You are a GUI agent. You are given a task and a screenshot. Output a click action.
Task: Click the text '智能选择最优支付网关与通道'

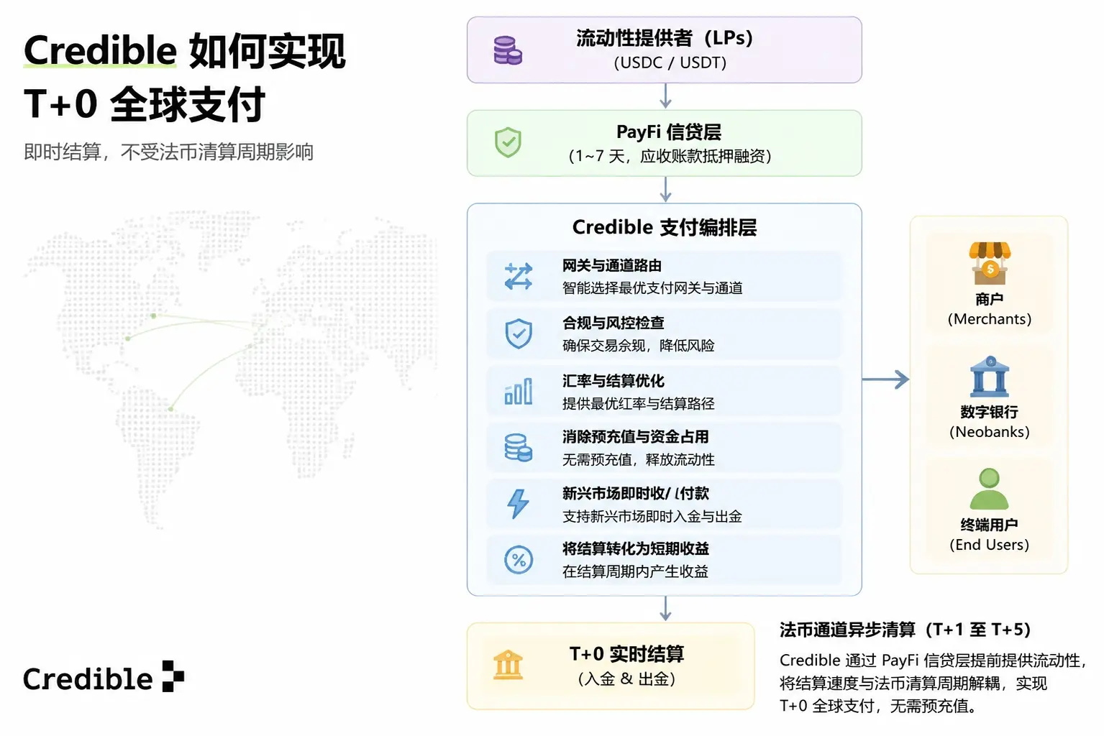click(x=652, y=287)
